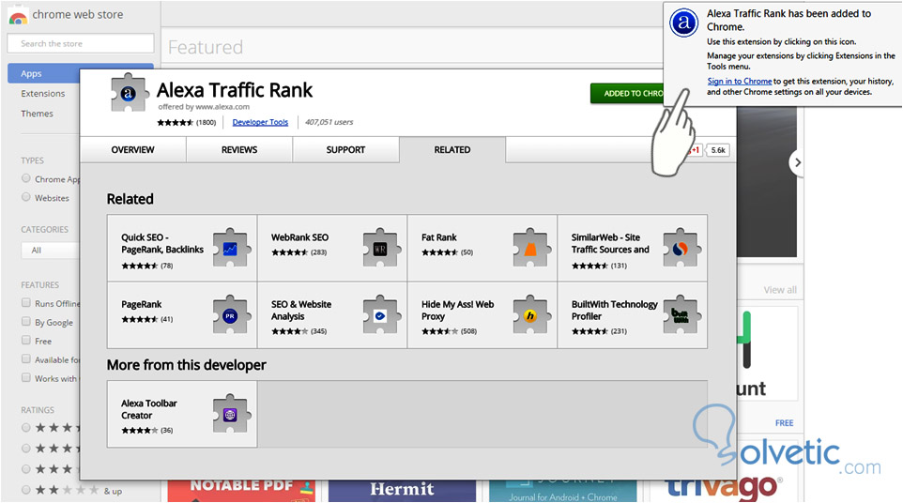Viewport: 903px width, 503px height.
Task: Switch to the Overview tab
Action: pyautogui.click(x=132, y=149)
